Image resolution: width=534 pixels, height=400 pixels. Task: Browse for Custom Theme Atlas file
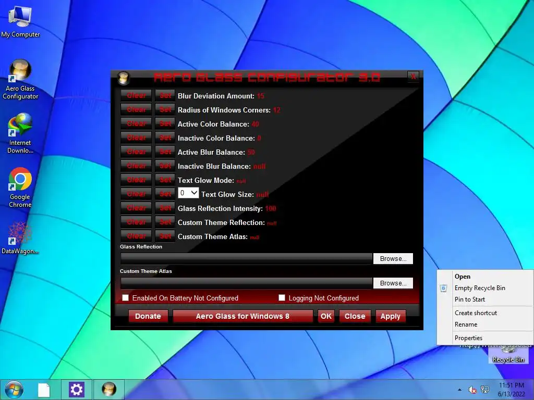pyautogui.click(x=393, y=283)
